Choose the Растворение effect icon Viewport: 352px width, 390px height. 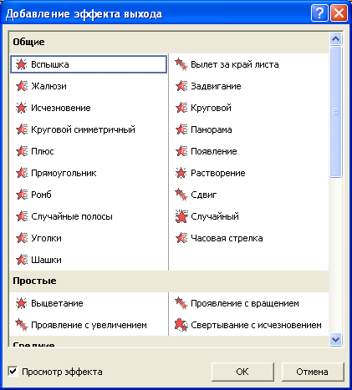click(x=181, y=173)
